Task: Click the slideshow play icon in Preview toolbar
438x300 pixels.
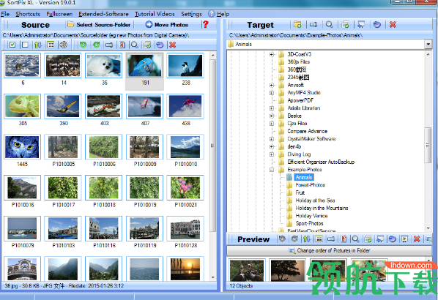Action: click(x=404, y=239)
